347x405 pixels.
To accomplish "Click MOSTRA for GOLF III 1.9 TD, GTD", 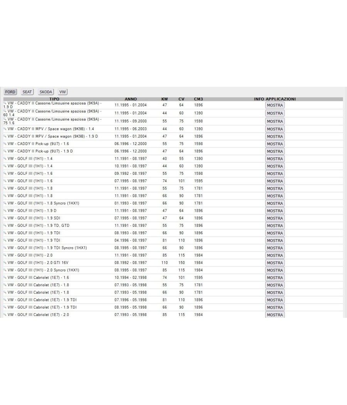I will (275, 226).
